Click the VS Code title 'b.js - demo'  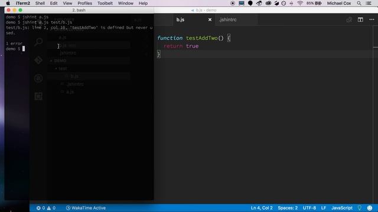(x=206, y=10)
